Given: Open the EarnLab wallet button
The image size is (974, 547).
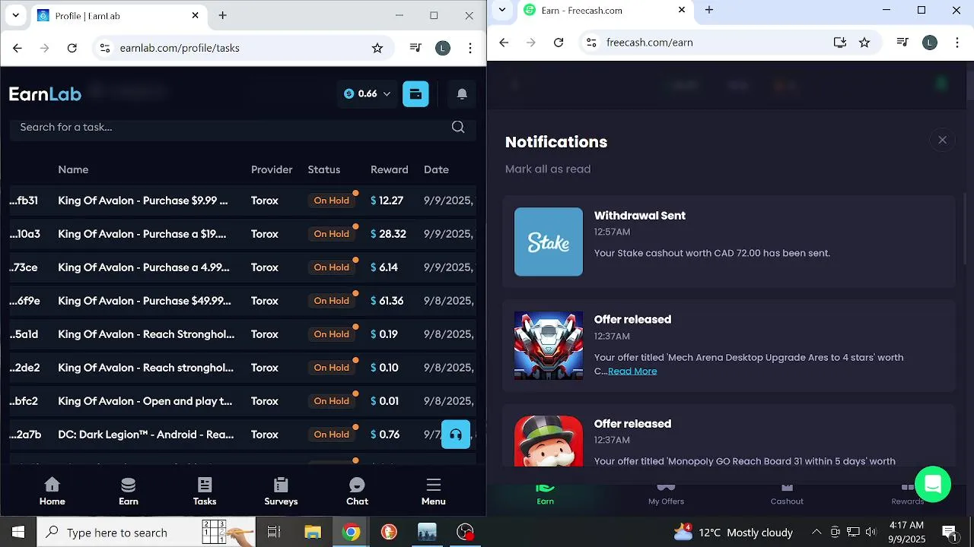Looking at the screenshot, I should click(415, 94).
